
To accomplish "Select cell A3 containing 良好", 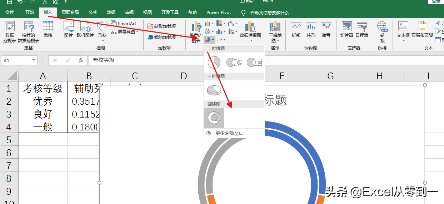I will click(x=43, y=114).
